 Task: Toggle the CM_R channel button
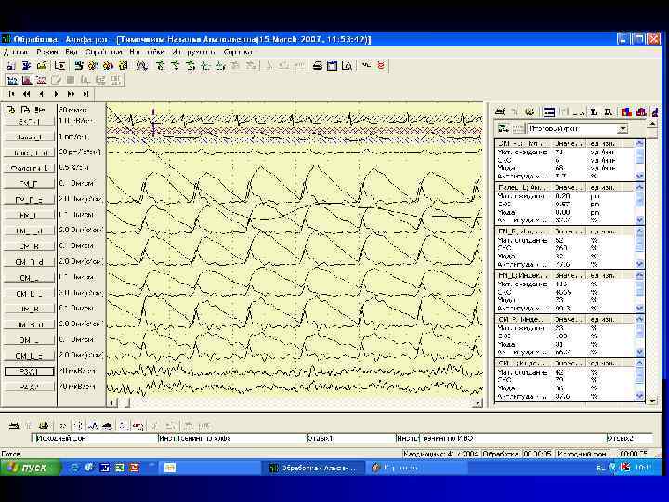(x=29, y=246)
